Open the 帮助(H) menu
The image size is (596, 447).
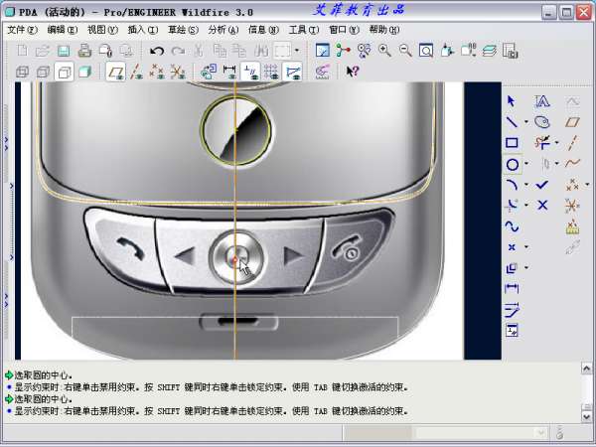point(383,30)
